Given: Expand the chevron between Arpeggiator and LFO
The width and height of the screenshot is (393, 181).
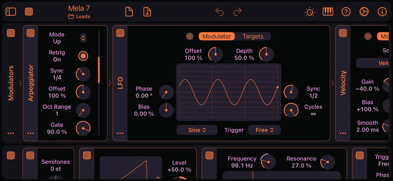Looking at the screenshot, I should click(x=110, y=83).
